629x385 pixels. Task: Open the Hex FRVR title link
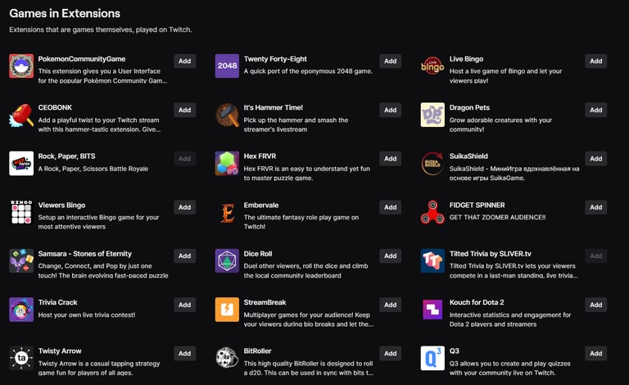tap(260, 156)
